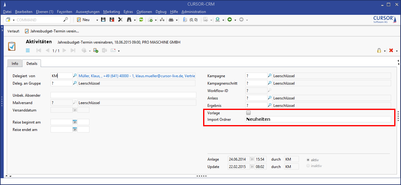
Task: Click the green refresh arrows icon
Action: pyautogui.click(x=141, y=20)
